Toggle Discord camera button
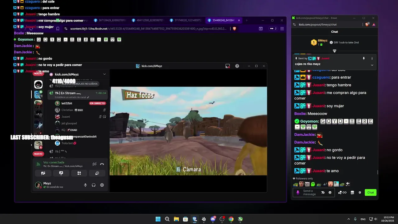 [43, 173]
